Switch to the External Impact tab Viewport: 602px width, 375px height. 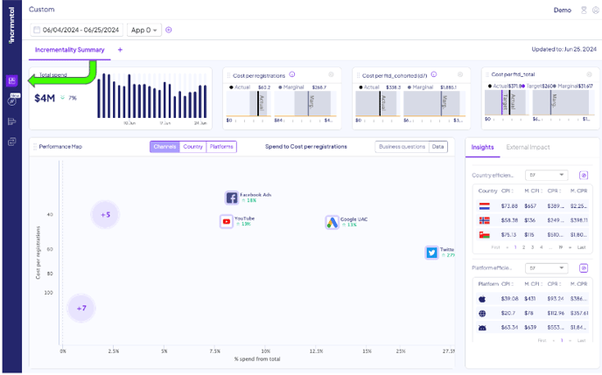click(x=529, y=147)
